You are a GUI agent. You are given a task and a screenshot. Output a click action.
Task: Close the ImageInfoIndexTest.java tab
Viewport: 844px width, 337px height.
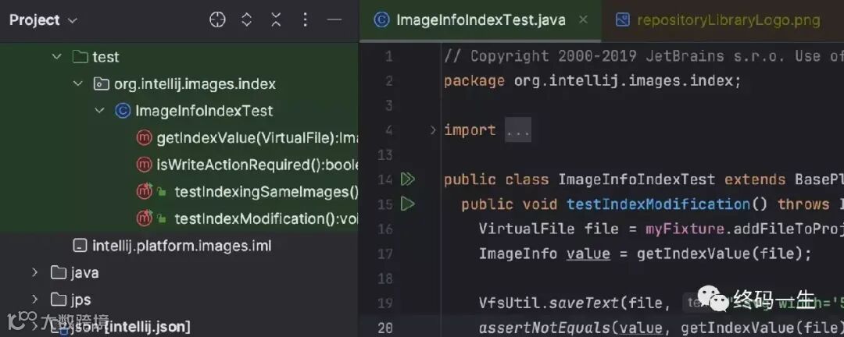click(x=583, y=20)
